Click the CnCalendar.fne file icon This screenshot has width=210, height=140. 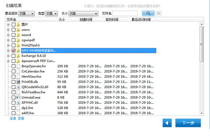(x=18, y=72)
